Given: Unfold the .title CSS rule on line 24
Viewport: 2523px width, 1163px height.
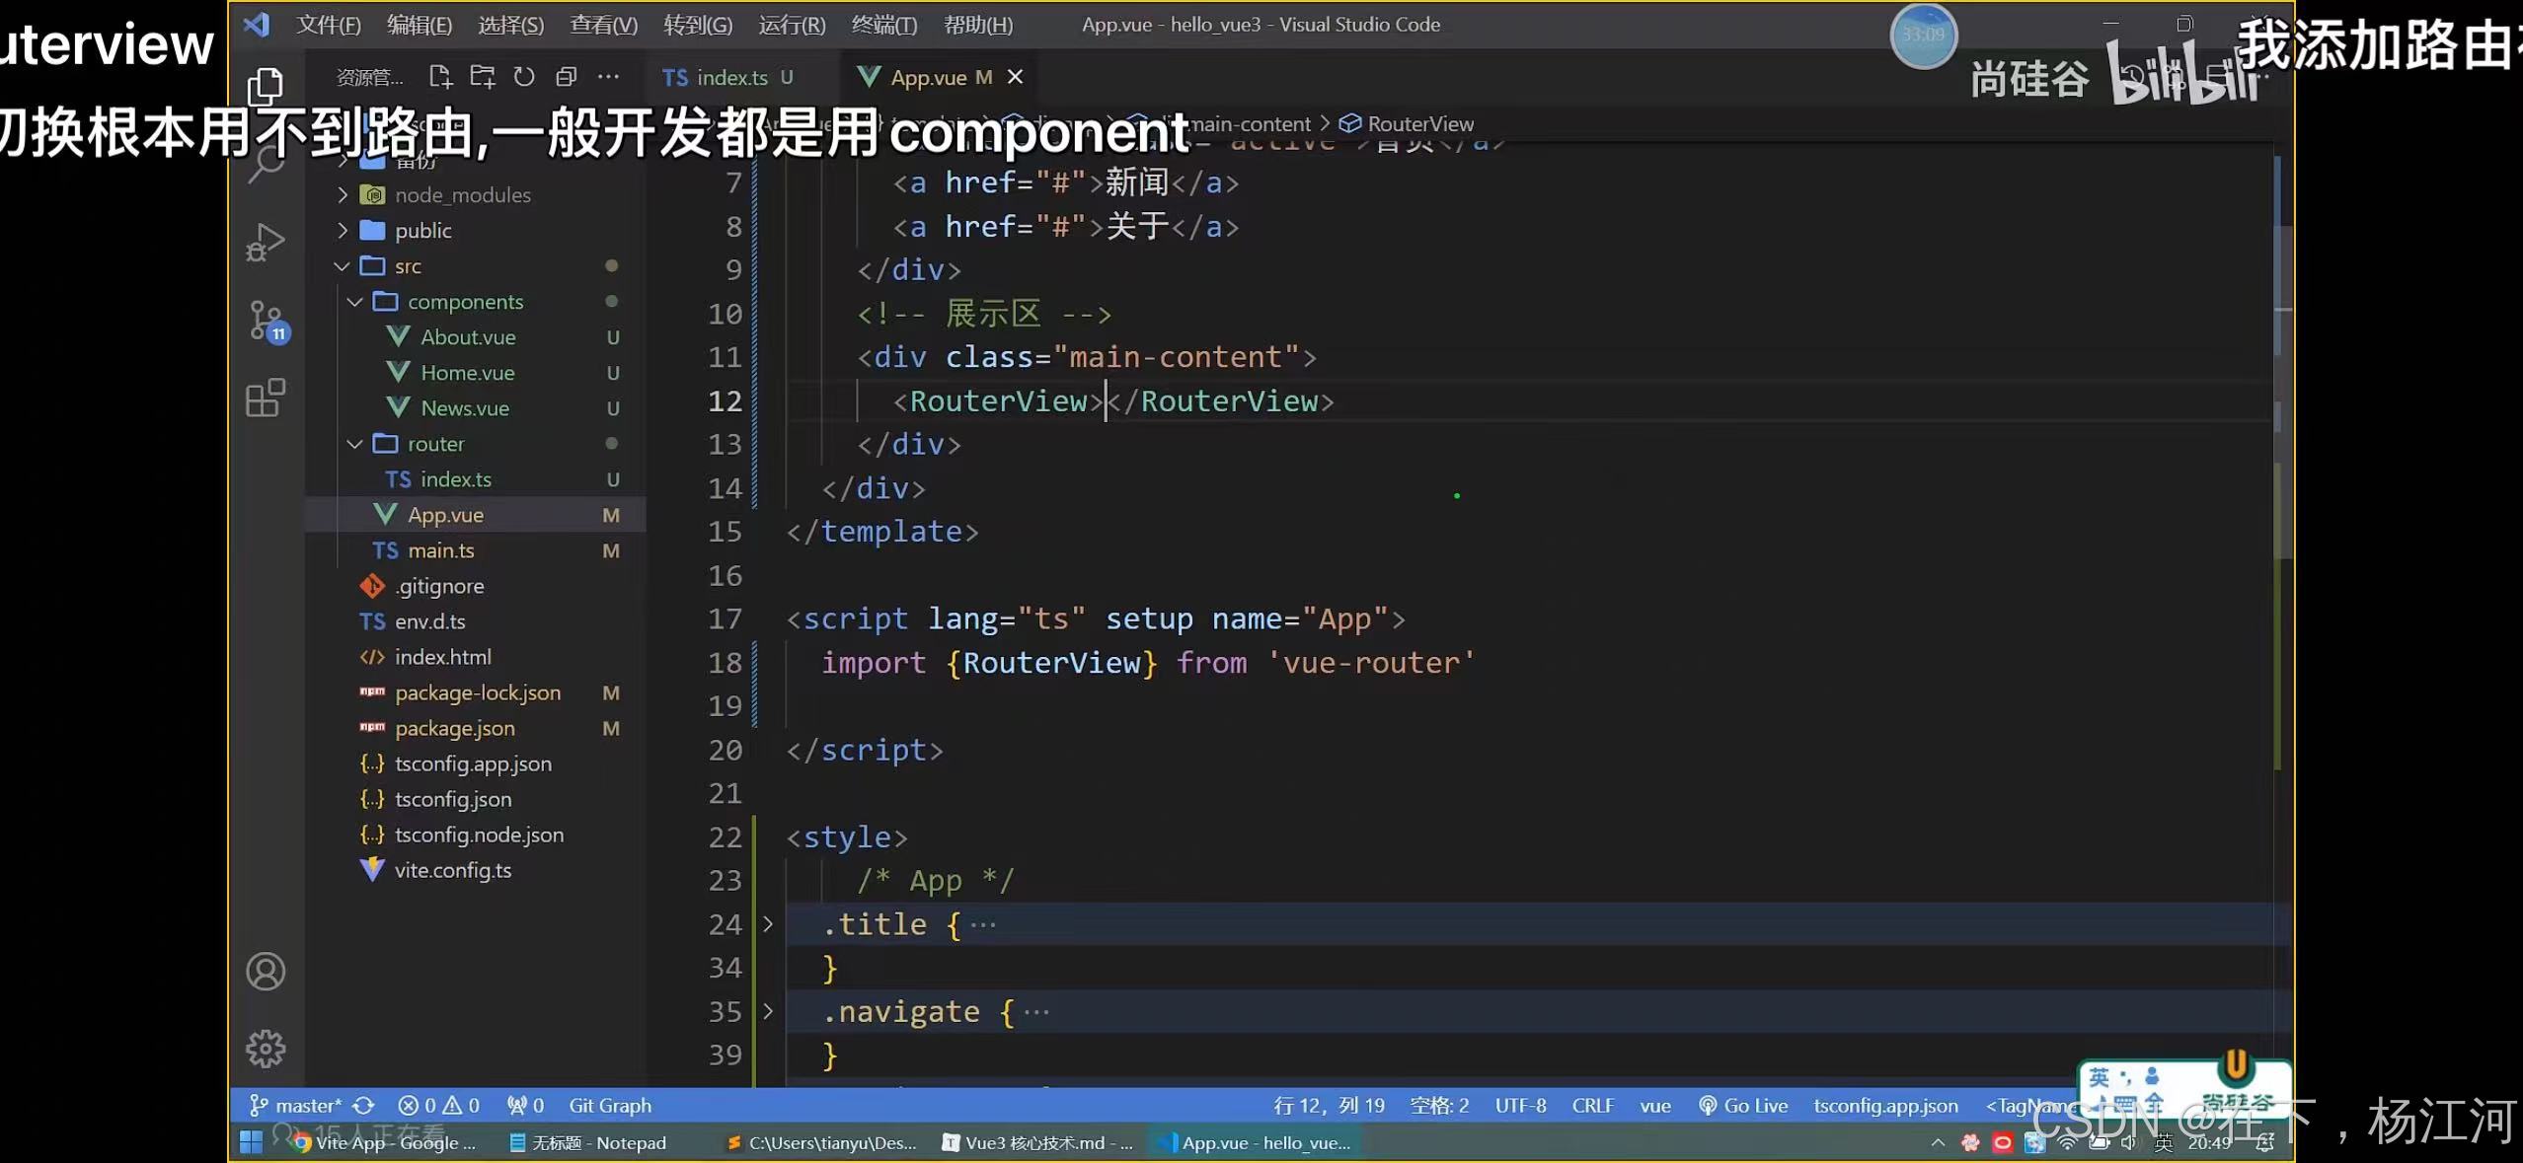Looking at the screenshot, I should (x=768, y=924).
